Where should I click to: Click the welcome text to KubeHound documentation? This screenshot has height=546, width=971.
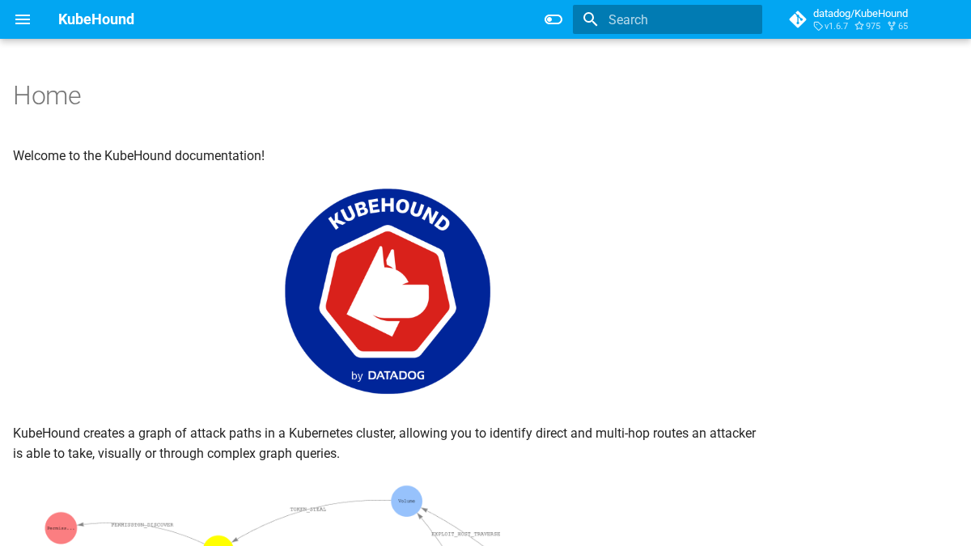pos(138,155)
